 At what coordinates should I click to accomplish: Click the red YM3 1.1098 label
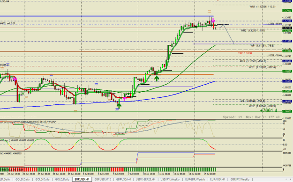pyautogui.click(x=245, y=53)
